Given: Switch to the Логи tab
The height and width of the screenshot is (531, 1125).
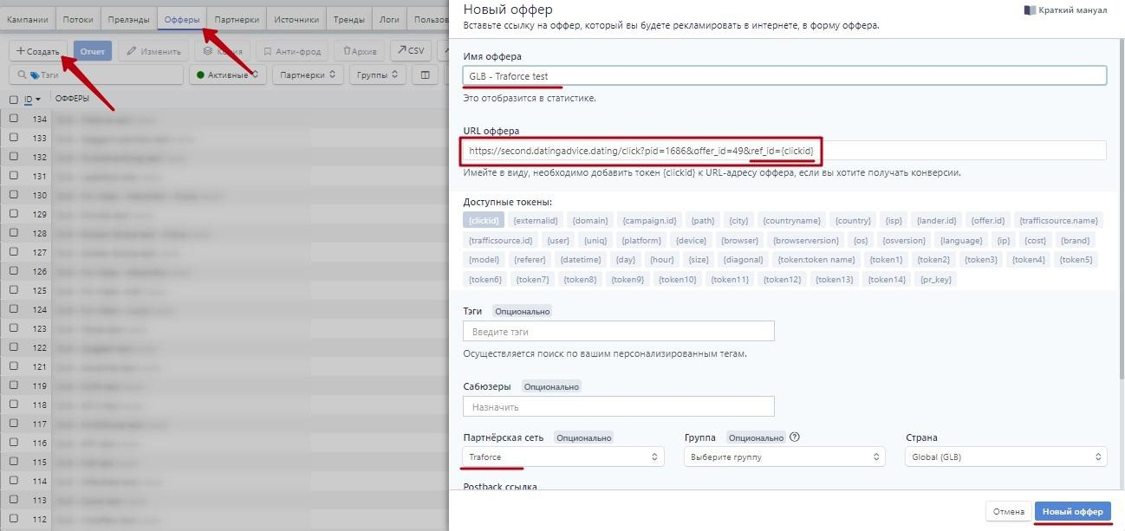Looking at the screenshot, I should (x=390, y=19).
